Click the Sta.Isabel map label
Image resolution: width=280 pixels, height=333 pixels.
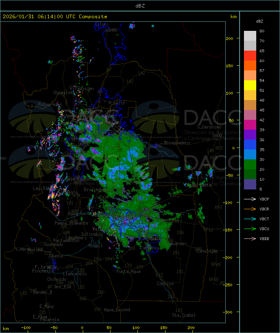(x=183, y=315)
